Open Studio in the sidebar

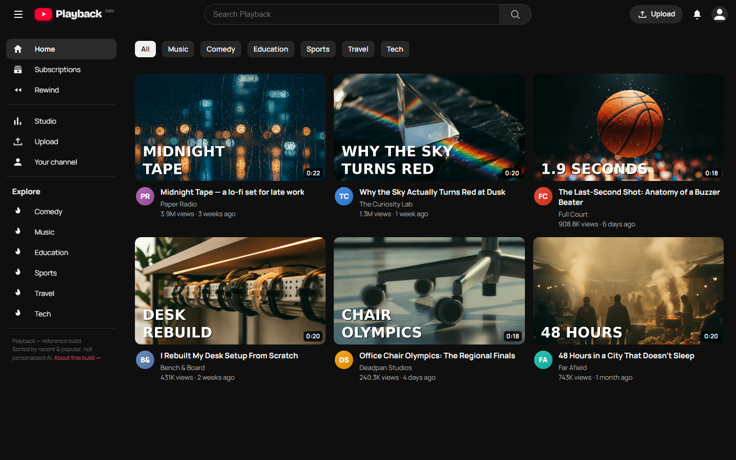(x=61, y=121)
